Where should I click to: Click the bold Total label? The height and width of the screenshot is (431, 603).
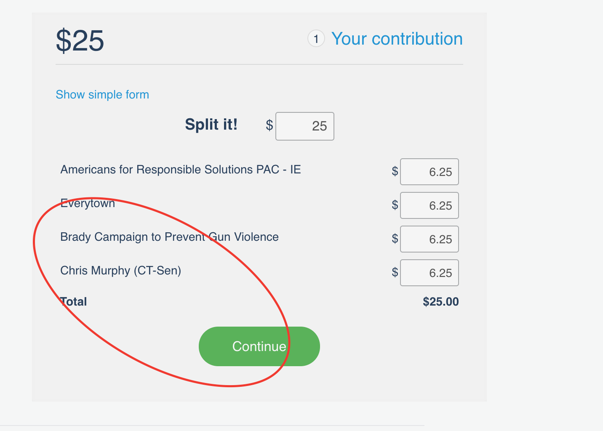pos(74,302)
